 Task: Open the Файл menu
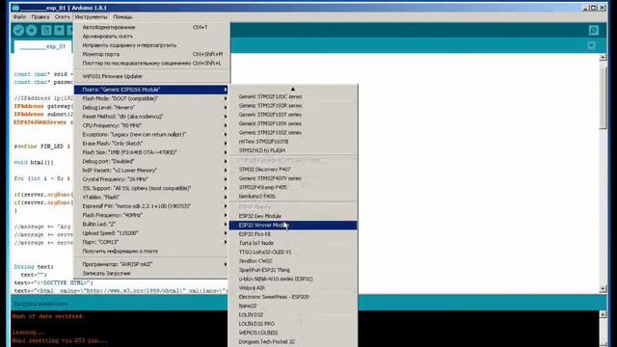point(19,17)
